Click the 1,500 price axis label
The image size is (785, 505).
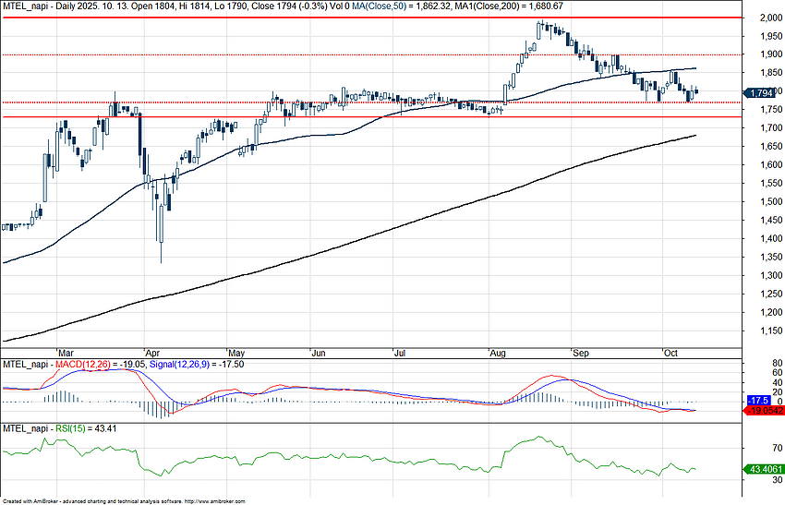763,202
